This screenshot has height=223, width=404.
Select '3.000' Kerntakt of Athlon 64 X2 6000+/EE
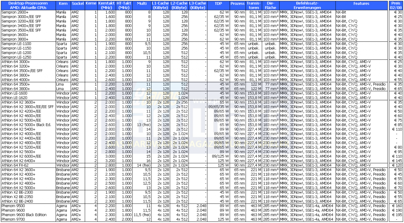(x=110, y=156)
